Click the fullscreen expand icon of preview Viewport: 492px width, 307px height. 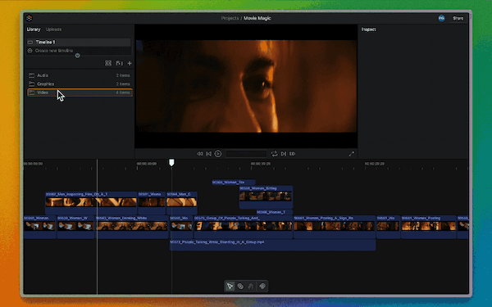tap(352, 154)
